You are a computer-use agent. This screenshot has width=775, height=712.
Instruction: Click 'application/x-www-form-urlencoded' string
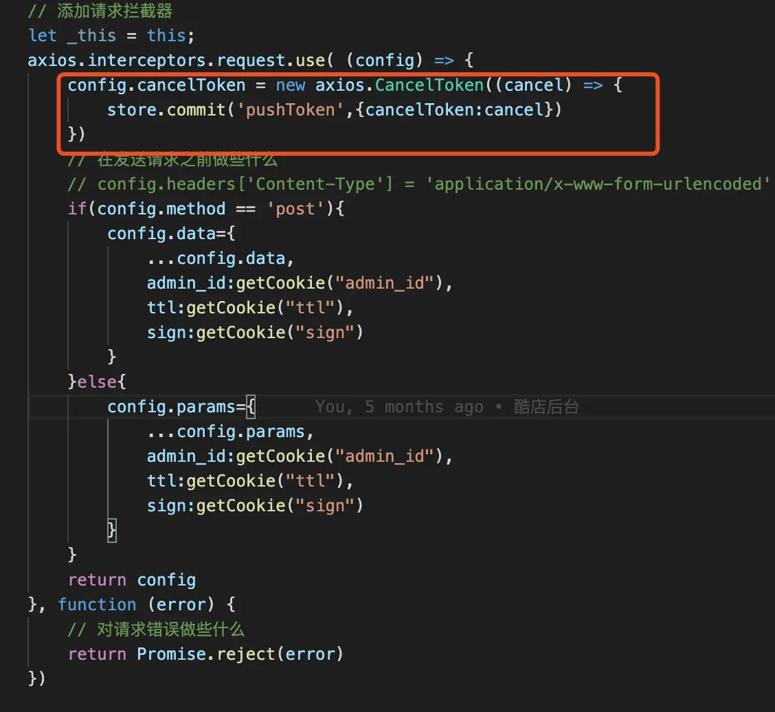pos(598,184)
